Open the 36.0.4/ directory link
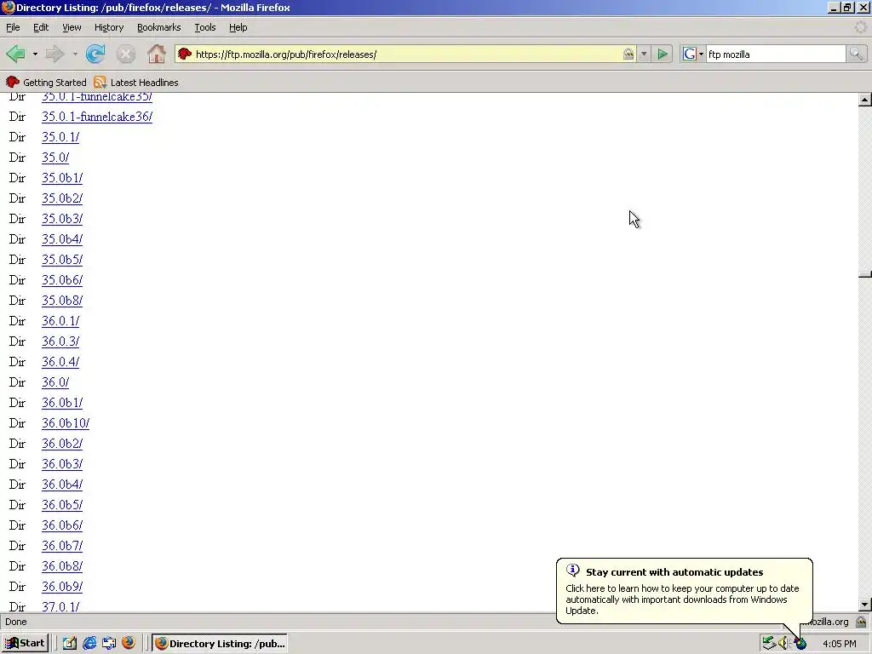 [x=60, y=362]
